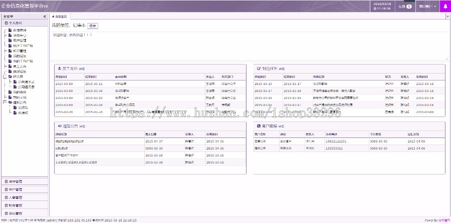Collapse the main menu sidebar with double-chevron
The height and width of the screenshot is (223, 451).
(45, 16)
